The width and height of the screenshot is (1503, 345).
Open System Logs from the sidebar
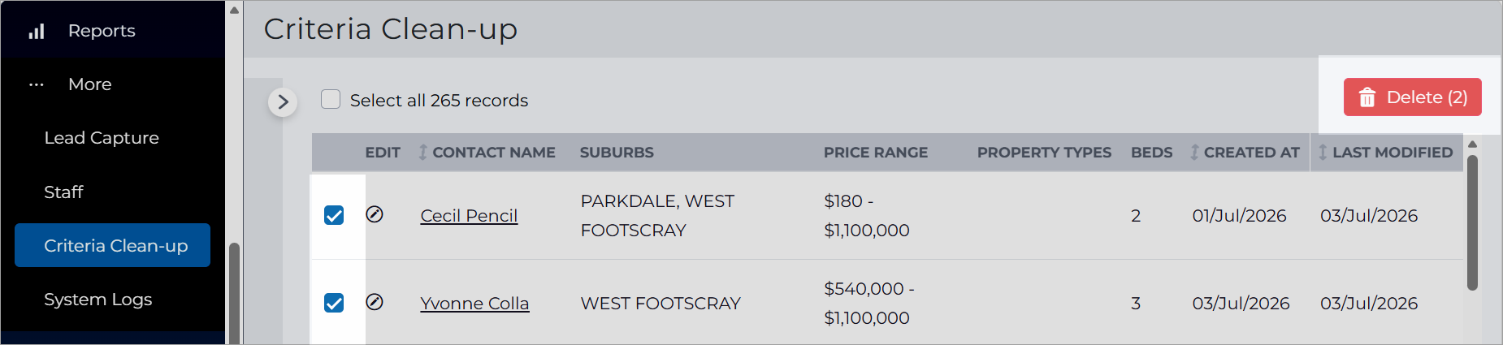tap(98, 300)
